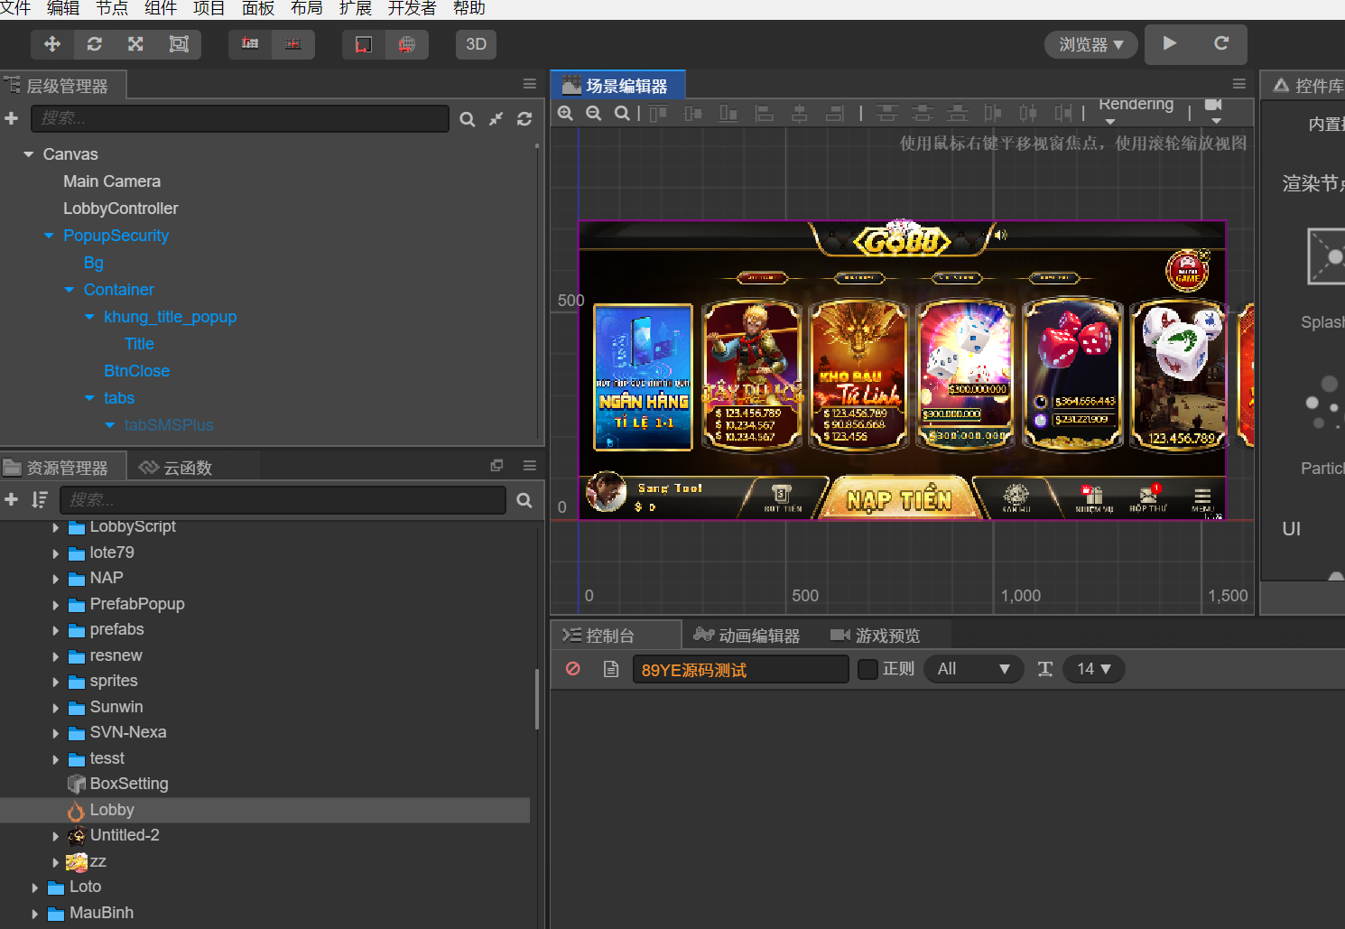
Task: Select the Rotate transform tool
Action: (95, 44)
